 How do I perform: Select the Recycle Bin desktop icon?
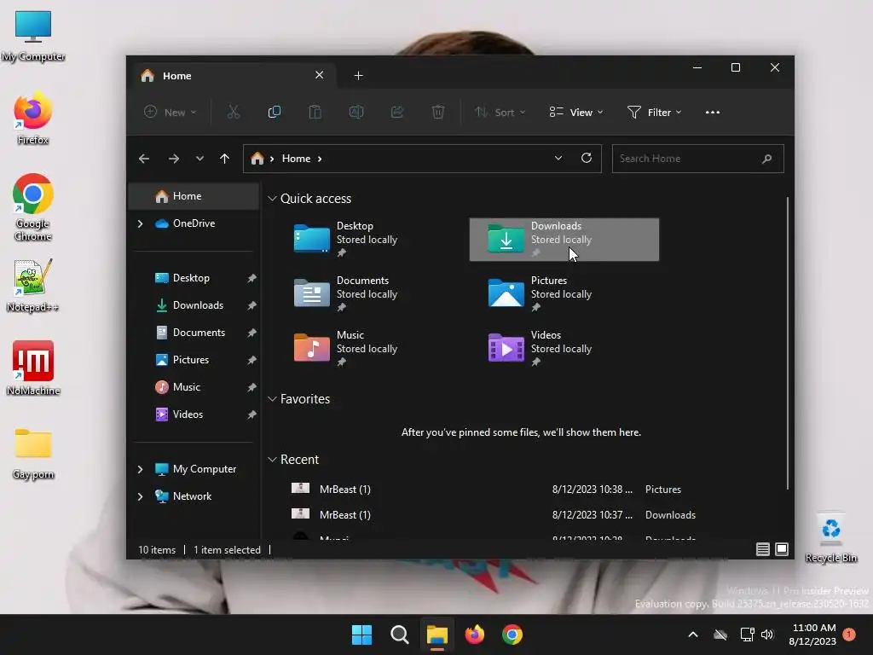click(x=830, y=537)
